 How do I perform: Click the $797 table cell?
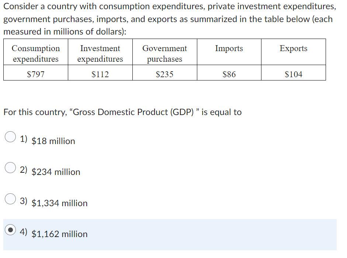[36, 74]
